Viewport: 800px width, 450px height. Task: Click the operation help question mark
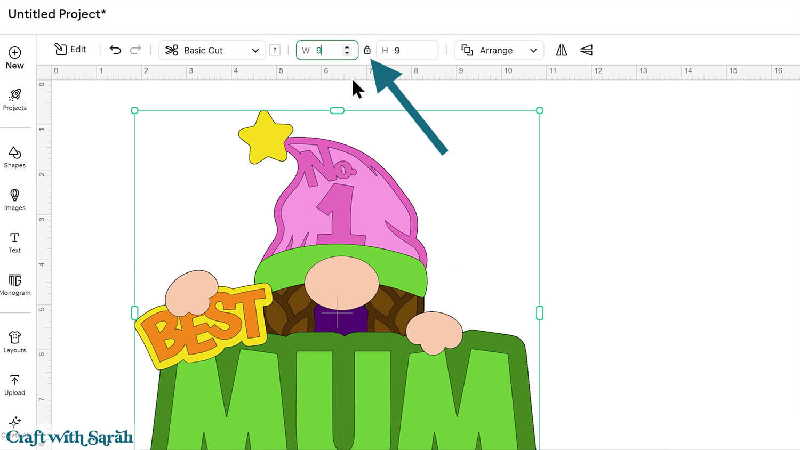[275, 50]
